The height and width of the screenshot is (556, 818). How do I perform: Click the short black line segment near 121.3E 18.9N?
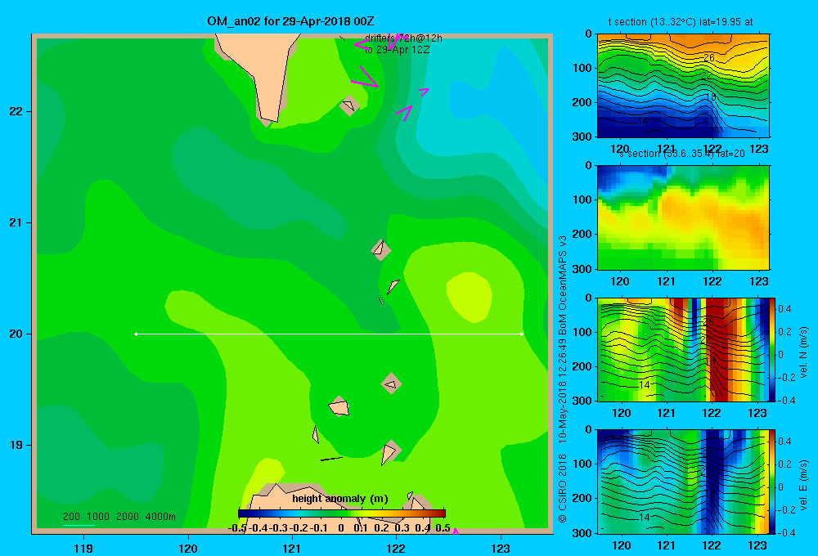[x=331, y=459]
